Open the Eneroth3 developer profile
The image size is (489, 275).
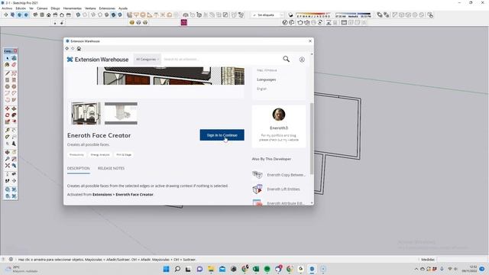[x=279, y=128]
